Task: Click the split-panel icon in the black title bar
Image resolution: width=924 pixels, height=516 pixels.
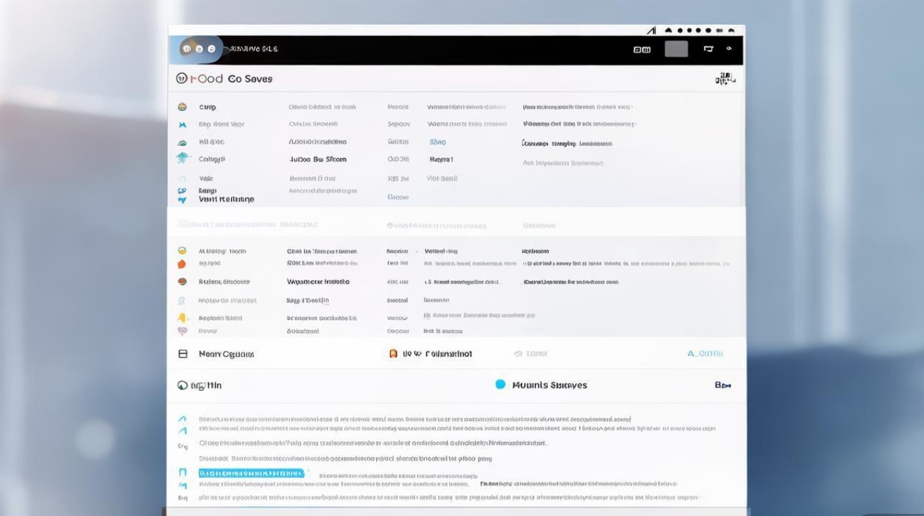Action: pyautogui.click(x=641, y=50)
